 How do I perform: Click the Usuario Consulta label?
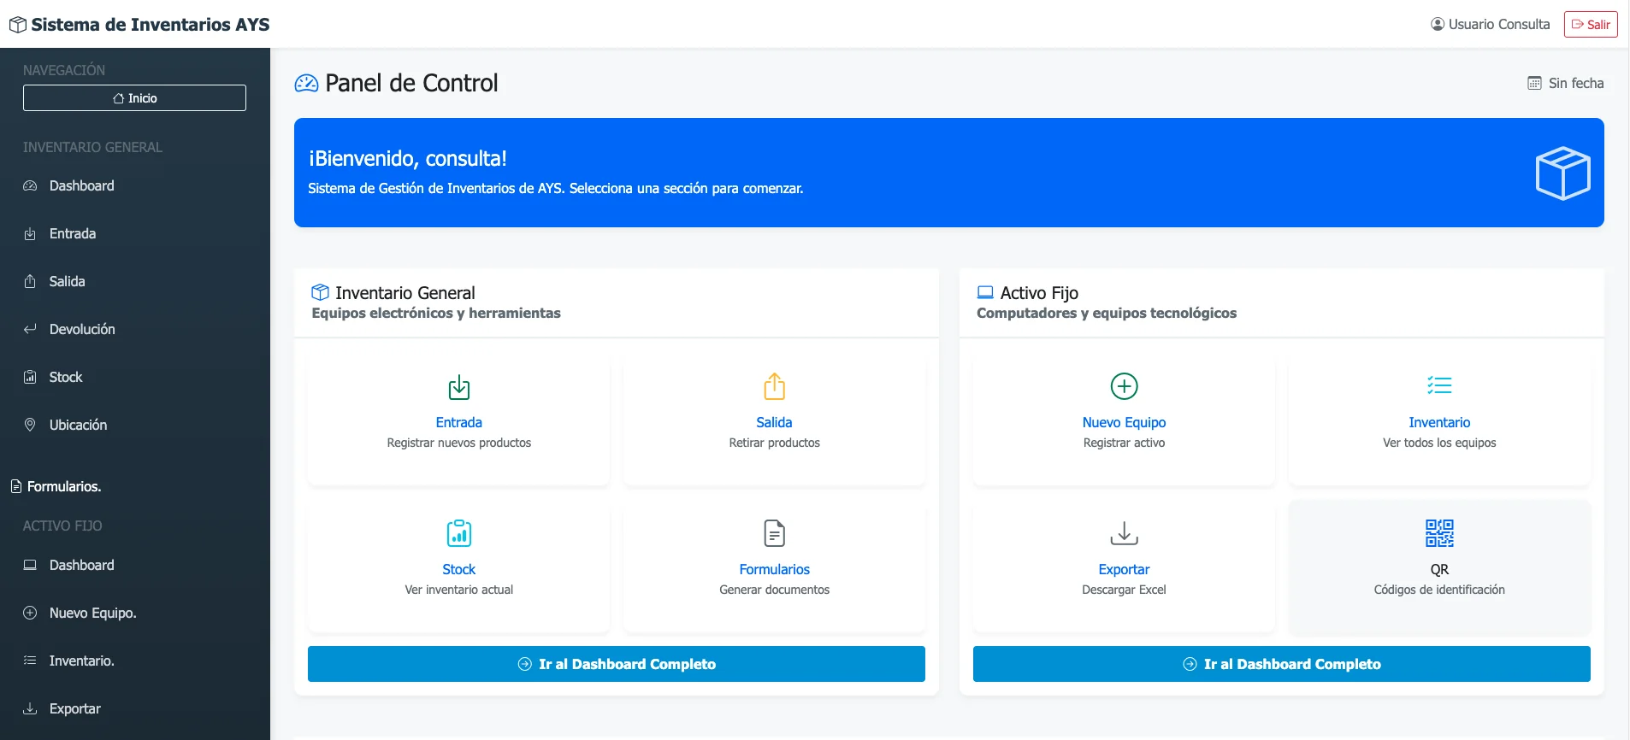click(x=1499, y=24)
